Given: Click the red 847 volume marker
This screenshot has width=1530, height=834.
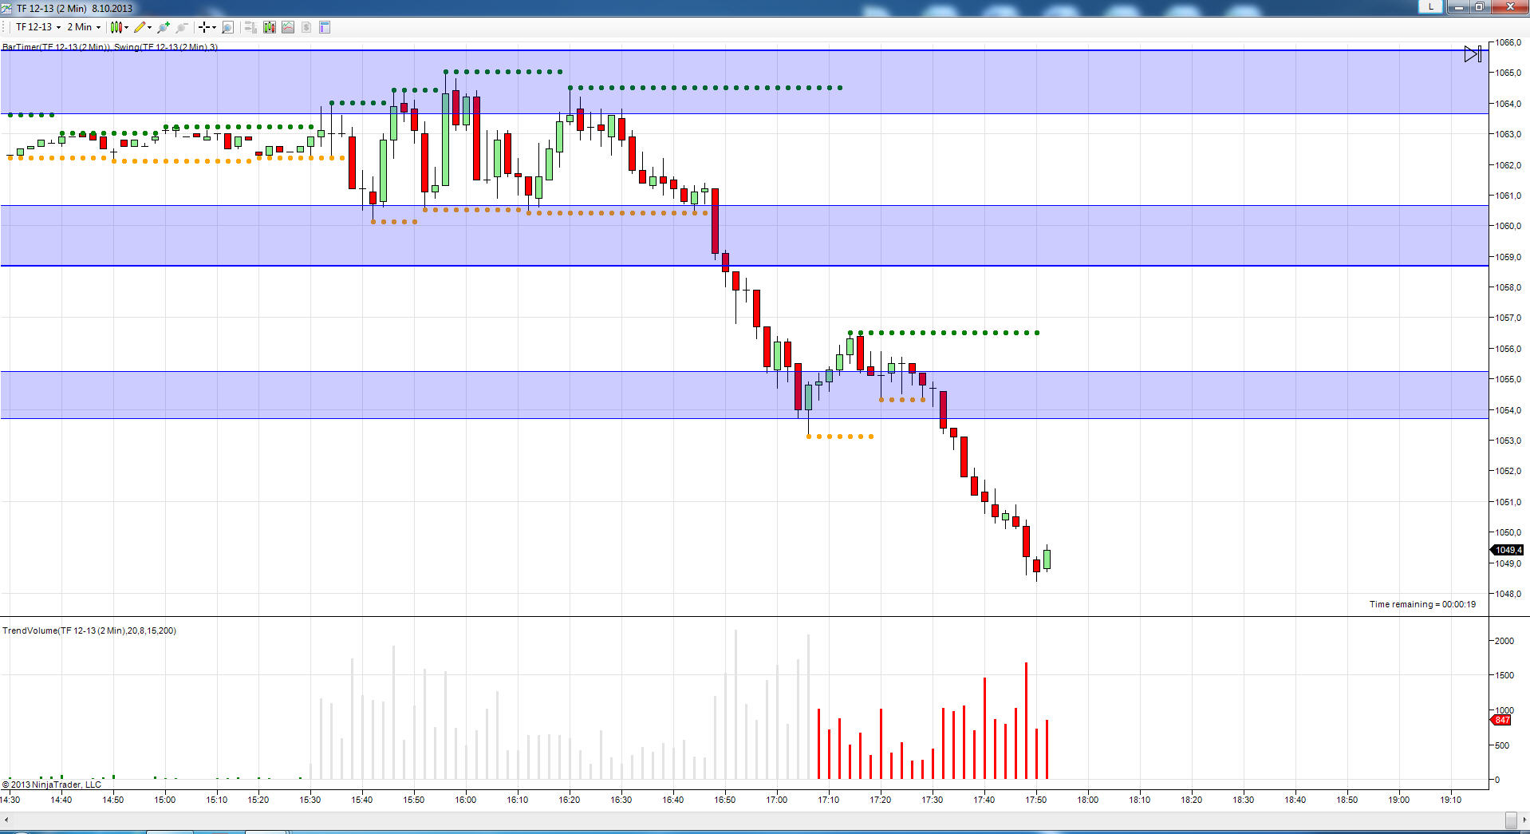Looking at the screenshot, I should (x=1501, y=720).
